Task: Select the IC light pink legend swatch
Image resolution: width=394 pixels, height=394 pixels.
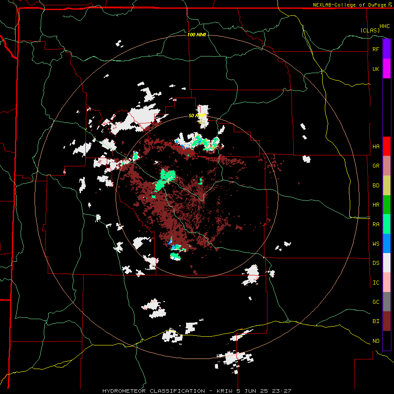Action: [x=387, y=282]
